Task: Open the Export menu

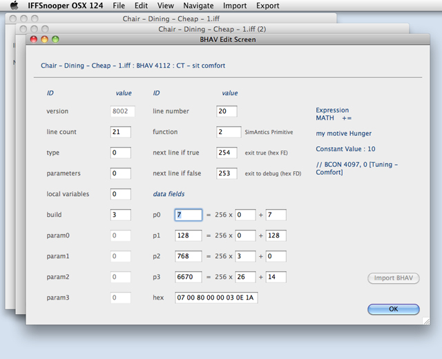Action: (268, 6)
